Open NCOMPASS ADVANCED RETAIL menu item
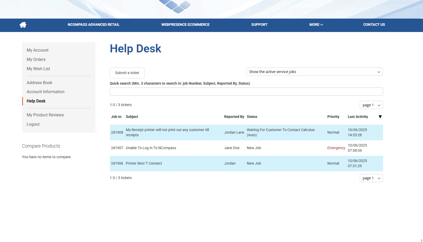 94,25
